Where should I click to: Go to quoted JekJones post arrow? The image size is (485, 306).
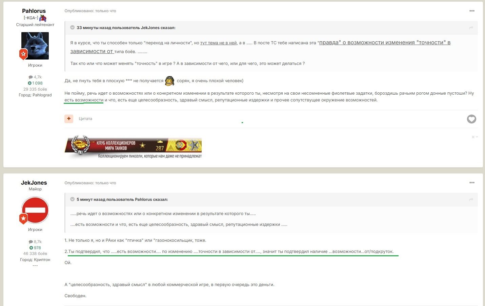(471, 28)
